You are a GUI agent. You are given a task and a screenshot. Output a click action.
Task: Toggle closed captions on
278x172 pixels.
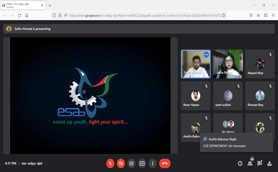[131, 164]
